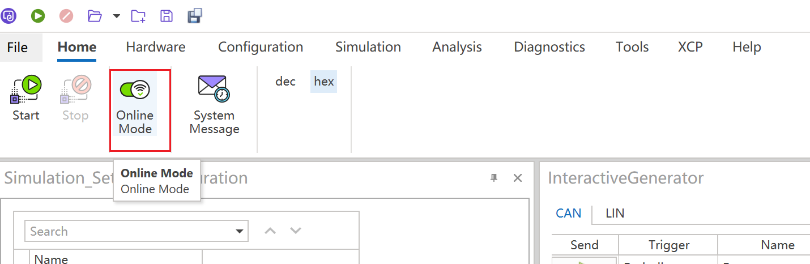Click the open folder icon in top toolbar

tap(95, 16)
